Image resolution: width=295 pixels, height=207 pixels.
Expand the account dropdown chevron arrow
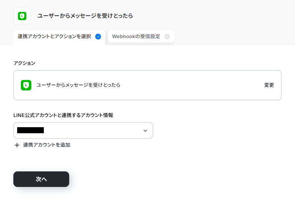pos(145,131)
